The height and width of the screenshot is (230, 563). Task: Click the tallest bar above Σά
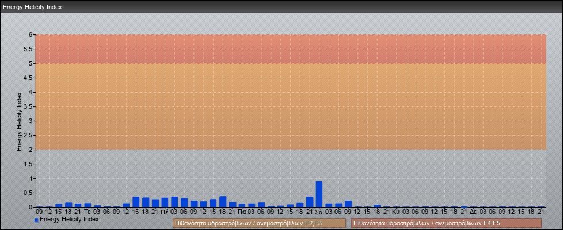point(319,194)
